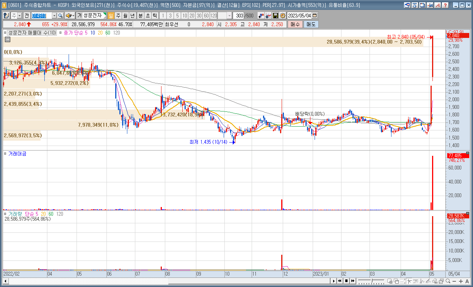Viewport: 473px width, 287px height.
Task: Click the window-with-grid icon in bottom bar
Action: coord(390,281)
